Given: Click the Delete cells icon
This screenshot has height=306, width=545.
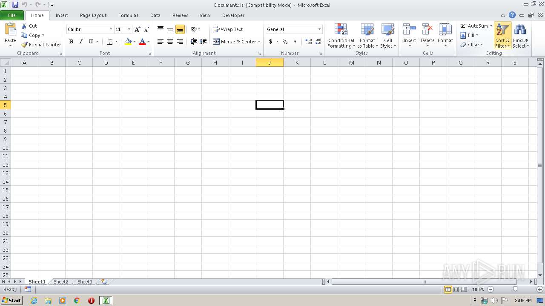Looking at the screenshot, I should pyautogui.click(x=427, y=30).
